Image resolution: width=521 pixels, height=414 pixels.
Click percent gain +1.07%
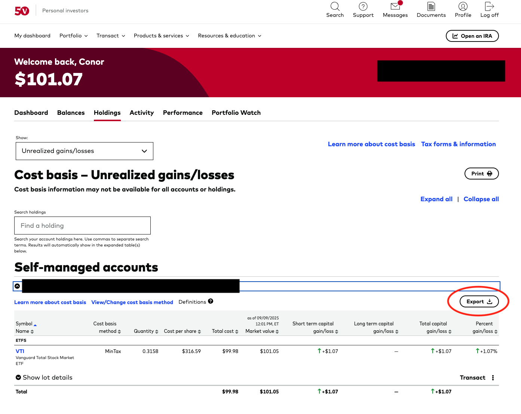click(486, 351)
